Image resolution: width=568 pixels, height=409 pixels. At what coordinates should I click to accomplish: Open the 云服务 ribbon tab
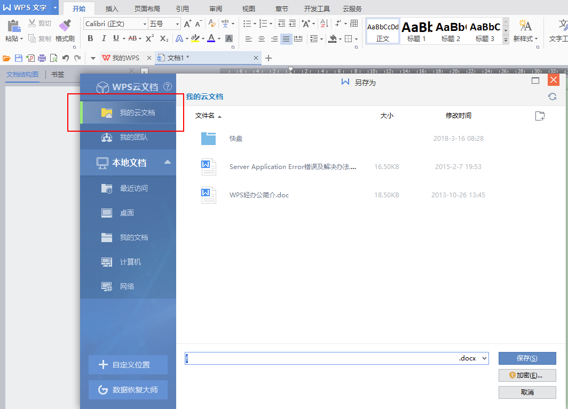[352, 9]
